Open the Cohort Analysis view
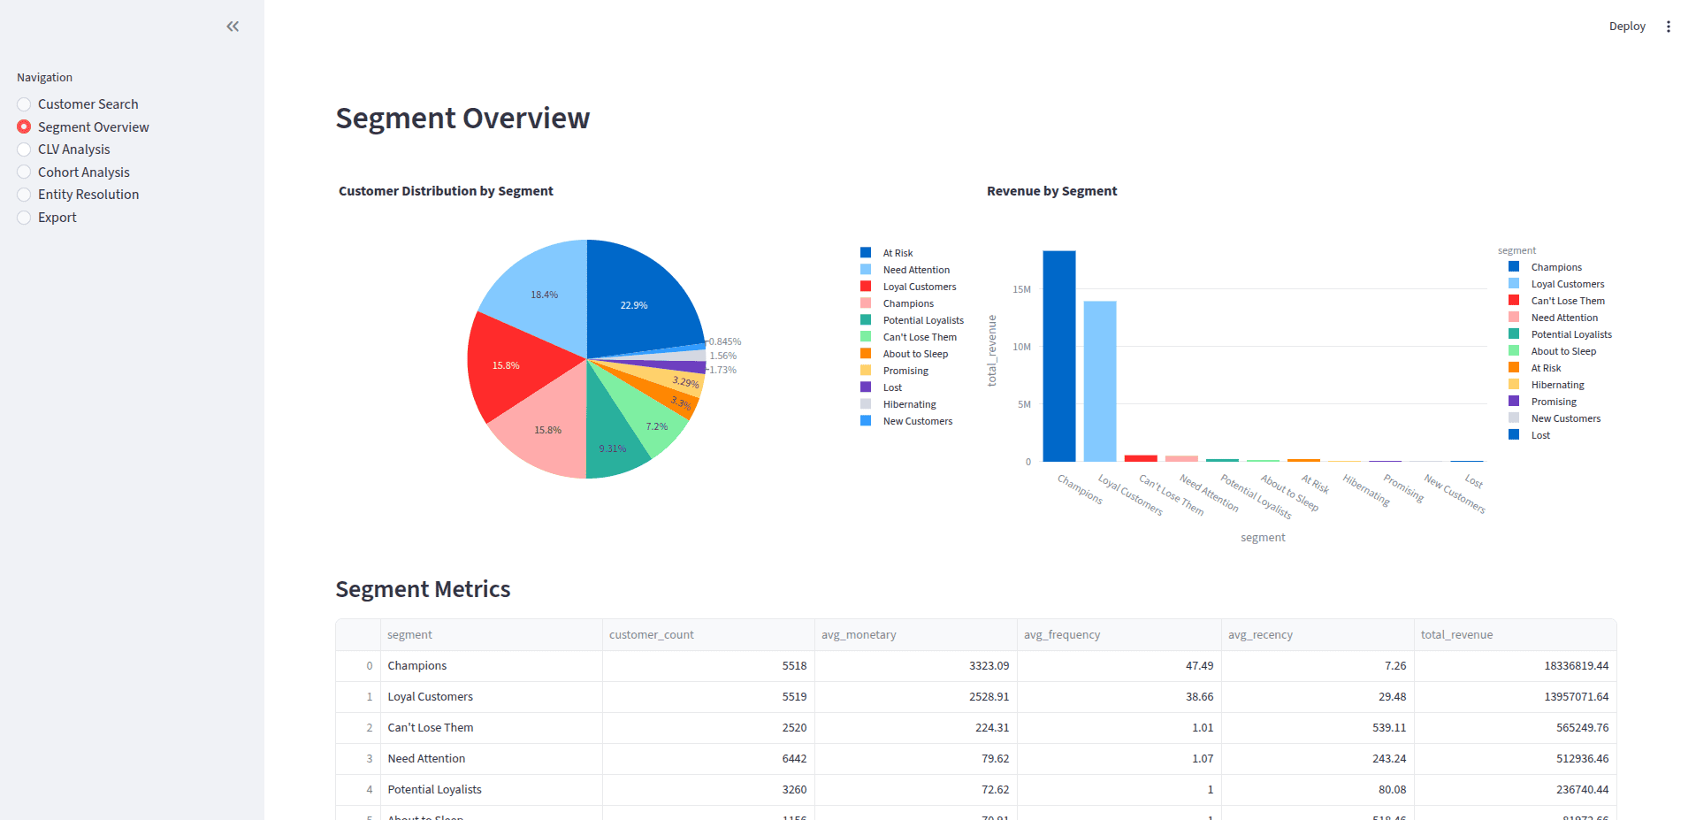This screenshot has width=1696, height=820. point(84,172)
